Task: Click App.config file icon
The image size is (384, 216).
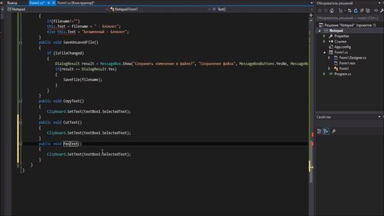Action: 331,47
